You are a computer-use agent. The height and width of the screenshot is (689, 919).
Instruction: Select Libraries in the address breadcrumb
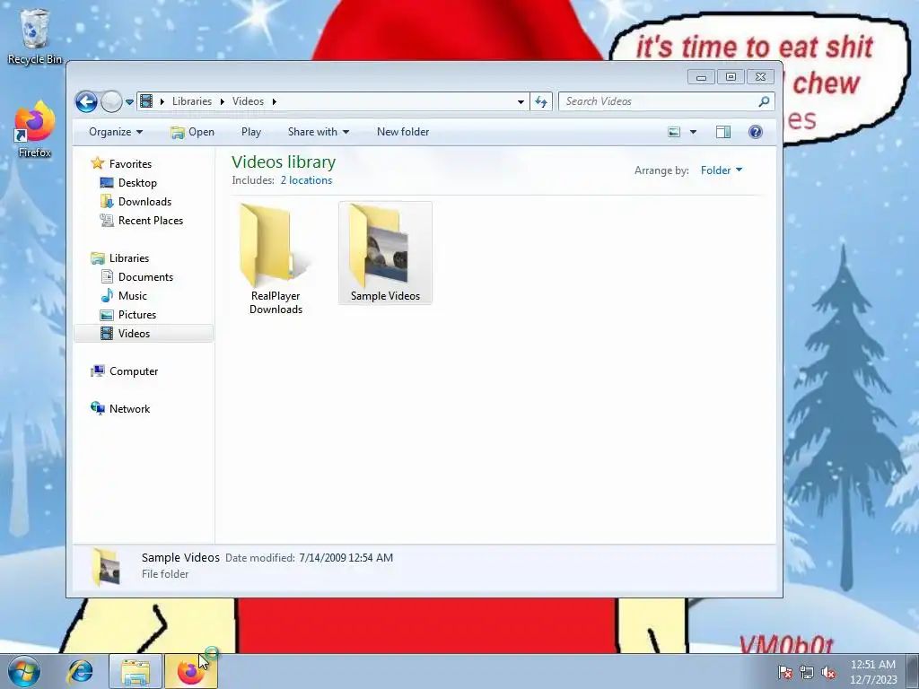click(192, 101)
